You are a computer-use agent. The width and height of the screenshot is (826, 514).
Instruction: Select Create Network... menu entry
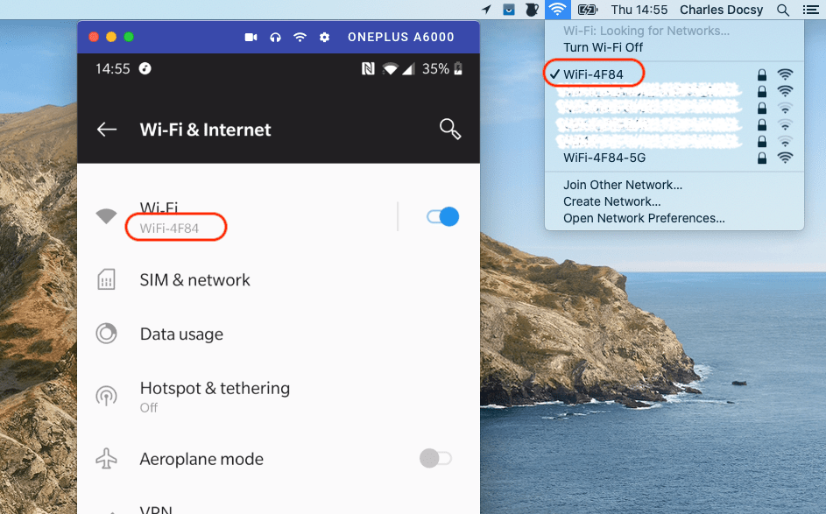coord(611,201)
